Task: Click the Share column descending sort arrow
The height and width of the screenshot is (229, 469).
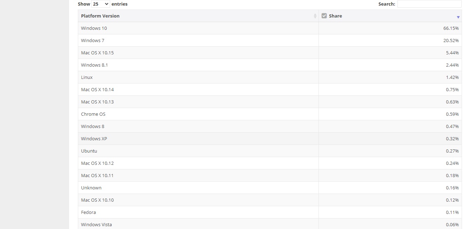Action: point(458,17)
